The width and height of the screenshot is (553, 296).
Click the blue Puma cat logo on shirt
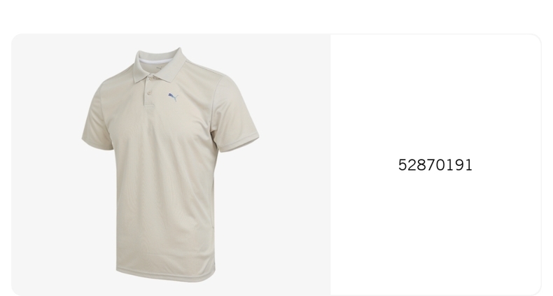(173, 97)
